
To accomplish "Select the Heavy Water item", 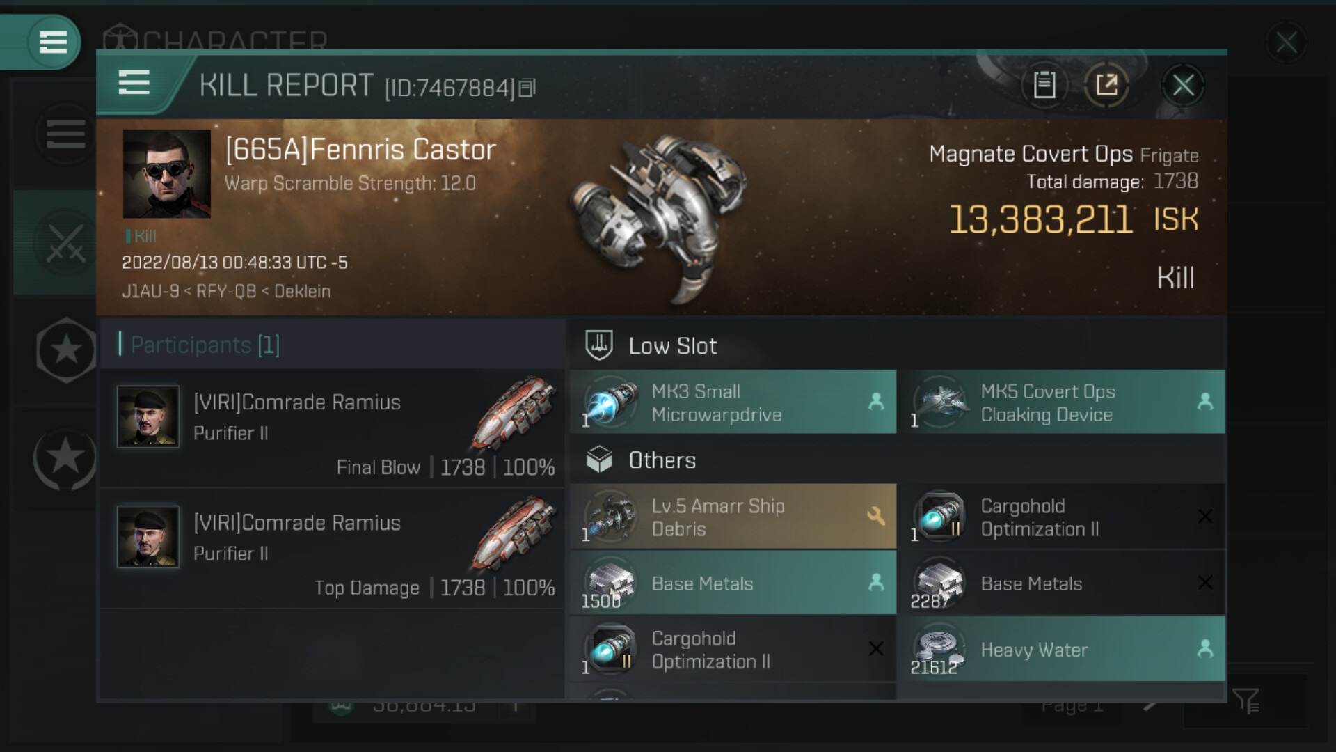I will (1061, 650).
